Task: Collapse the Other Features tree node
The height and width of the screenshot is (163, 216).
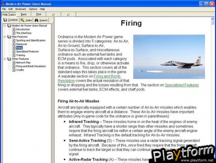Action: 5,59
